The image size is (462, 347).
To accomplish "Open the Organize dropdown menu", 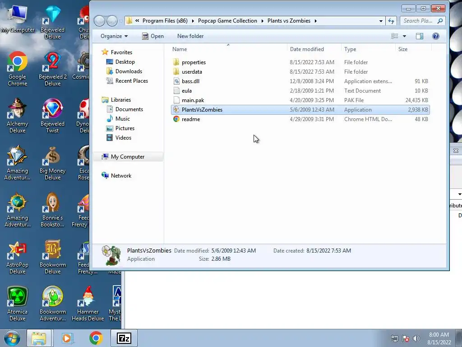I will [114, 36].
